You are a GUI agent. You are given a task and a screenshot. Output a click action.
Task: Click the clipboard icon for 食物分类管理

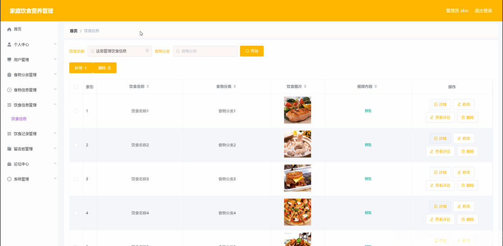pyautogui.click(x=9, y=75)
